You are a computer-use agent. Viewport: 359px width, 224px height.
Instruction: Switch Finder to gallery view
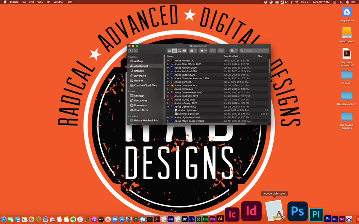pos(184,51)
